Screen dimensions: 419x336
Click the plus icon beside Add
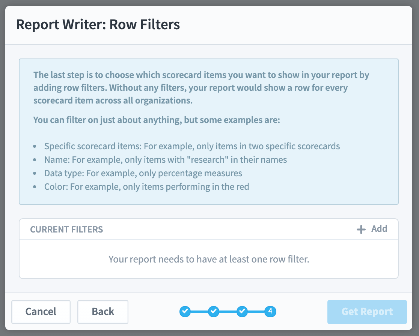click(361, 229)
